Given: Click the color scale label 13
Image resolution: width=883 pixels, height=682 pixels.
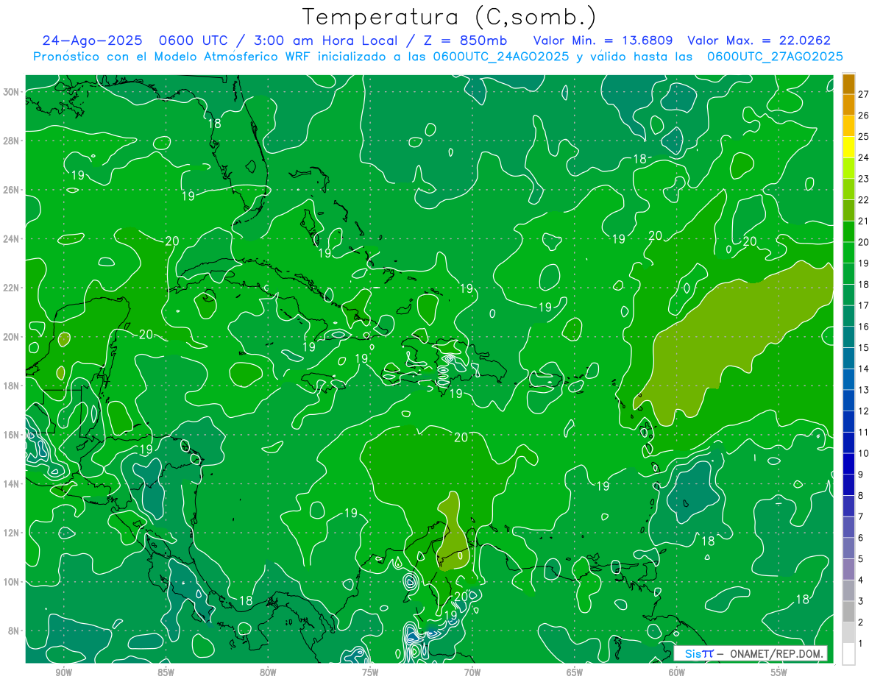Looking at the screenshot, I should coord(863,390).
